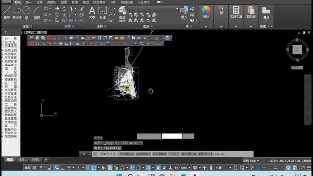Activate the Scale tool
This screenshot has height=176, width=313.
point(64,21)
